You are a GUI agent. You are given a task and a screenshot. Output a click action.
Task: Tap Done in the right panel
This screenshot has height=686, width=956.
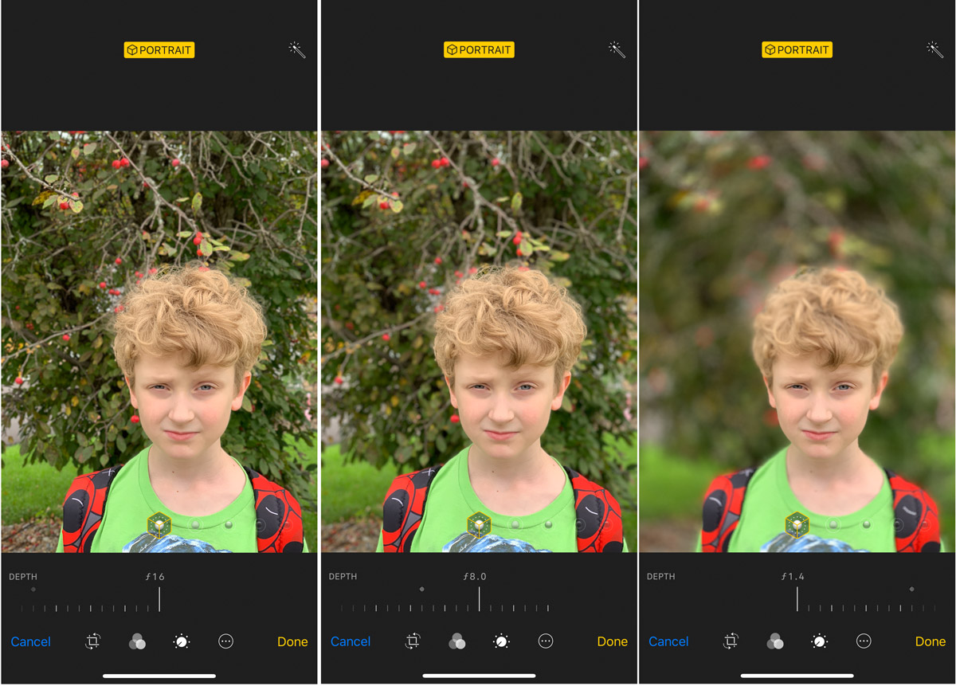(x=931, y=641)
